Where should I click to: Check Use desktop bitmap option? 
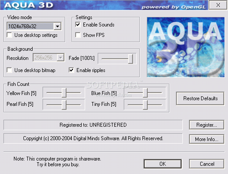(x=10, y=70)
